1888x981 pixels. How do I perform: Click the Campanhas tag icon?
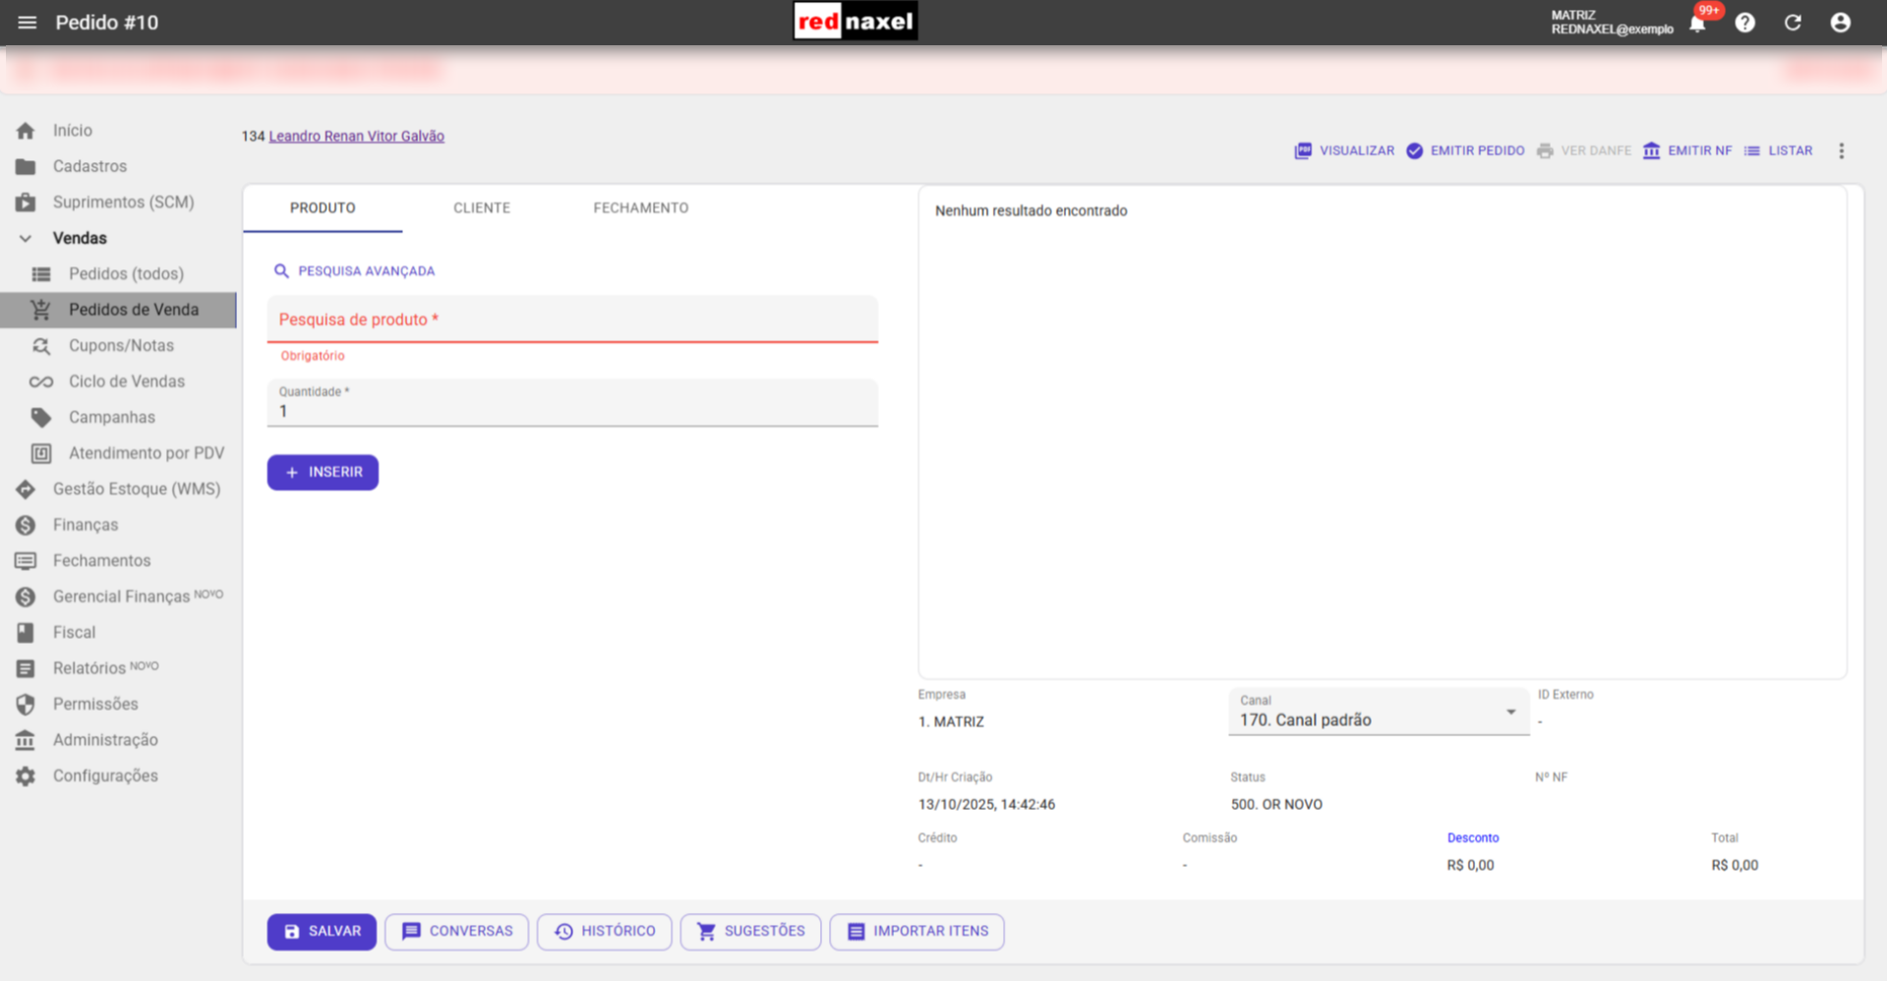(x=41, y=418)
